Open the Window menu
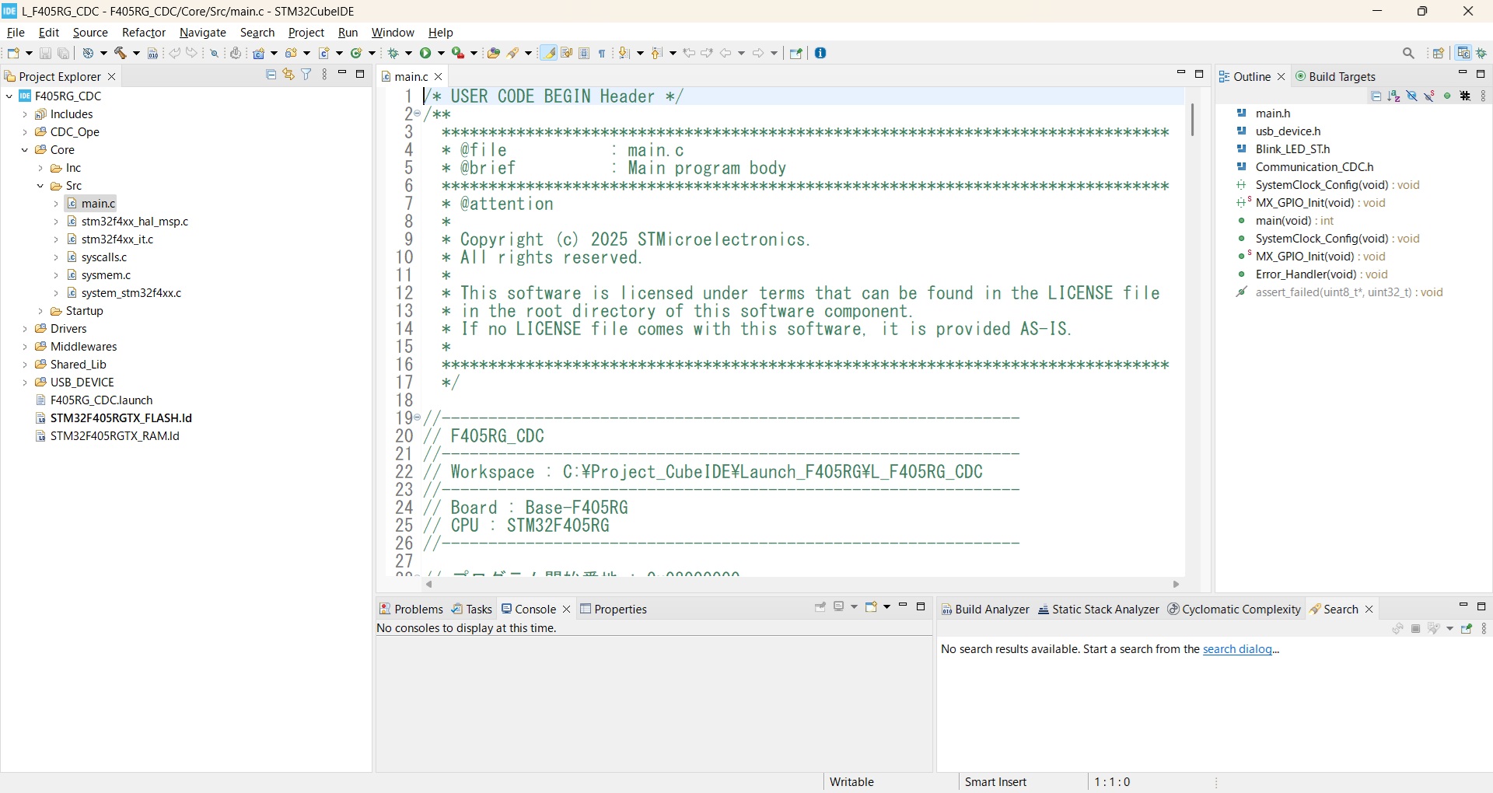This screenshot has width=1493, height=793. coord(393,33)
